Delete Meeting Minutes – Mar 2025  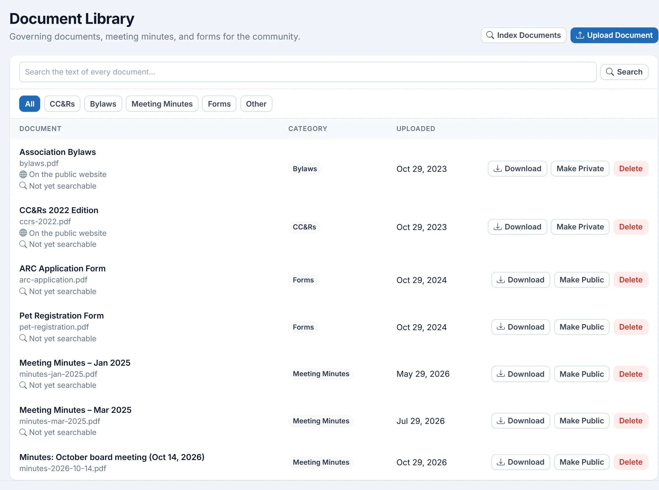[x=631, y=421]
